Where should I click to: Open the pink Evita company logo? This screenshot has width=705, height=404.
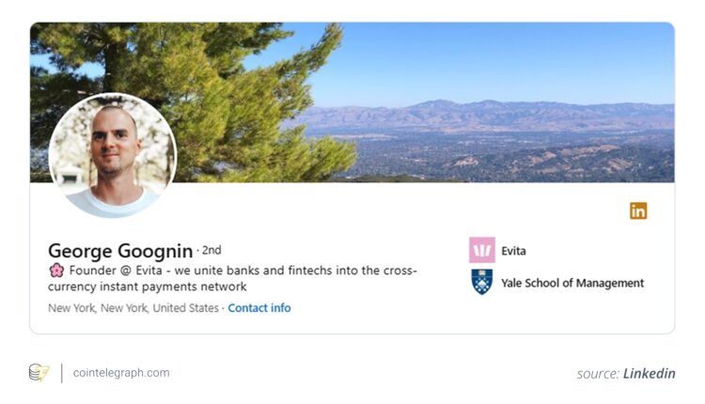tap(482, 250)
